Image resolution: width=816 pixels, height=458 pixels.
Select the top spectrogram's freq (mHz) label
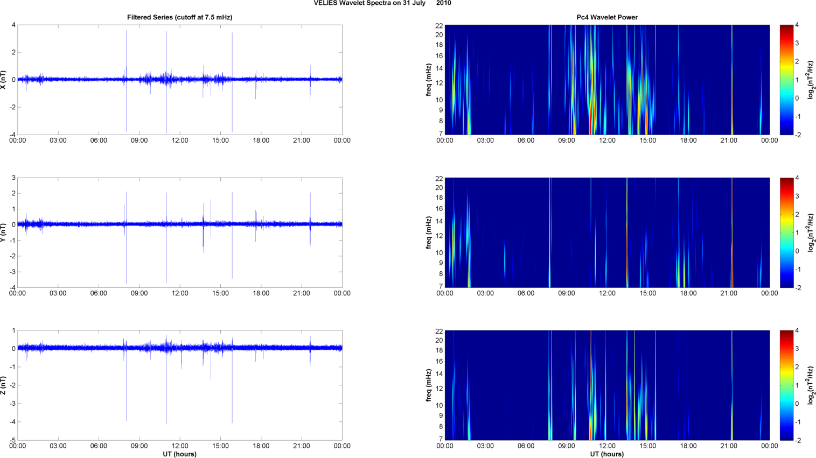[429, 80]
